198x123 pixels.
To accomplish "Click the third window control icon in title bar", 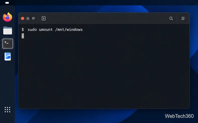I will (x=33, y=18).
